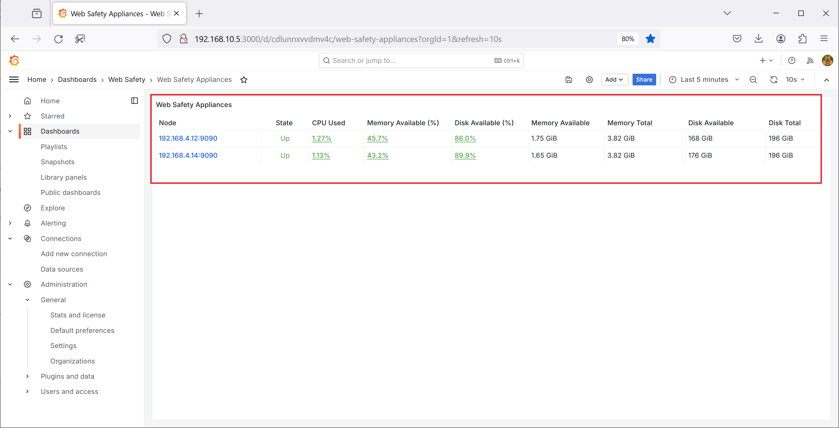Save the dashboard with the disk icon
The width and height of the screenshot is (839, 428).
[569, 80]
